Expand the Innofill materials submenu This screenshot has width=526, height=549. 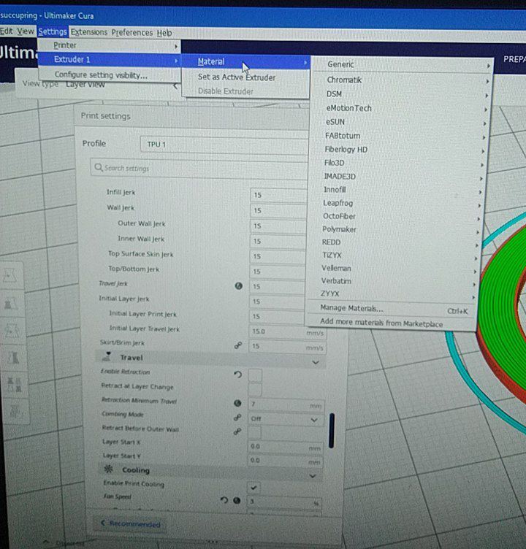395,190
